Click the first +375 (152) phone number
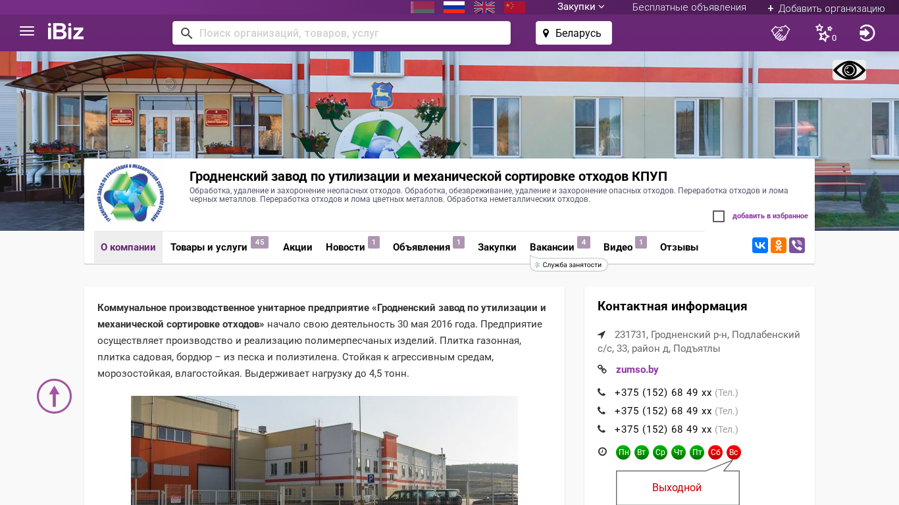The image size is (899, 505). tap(663, 393)
